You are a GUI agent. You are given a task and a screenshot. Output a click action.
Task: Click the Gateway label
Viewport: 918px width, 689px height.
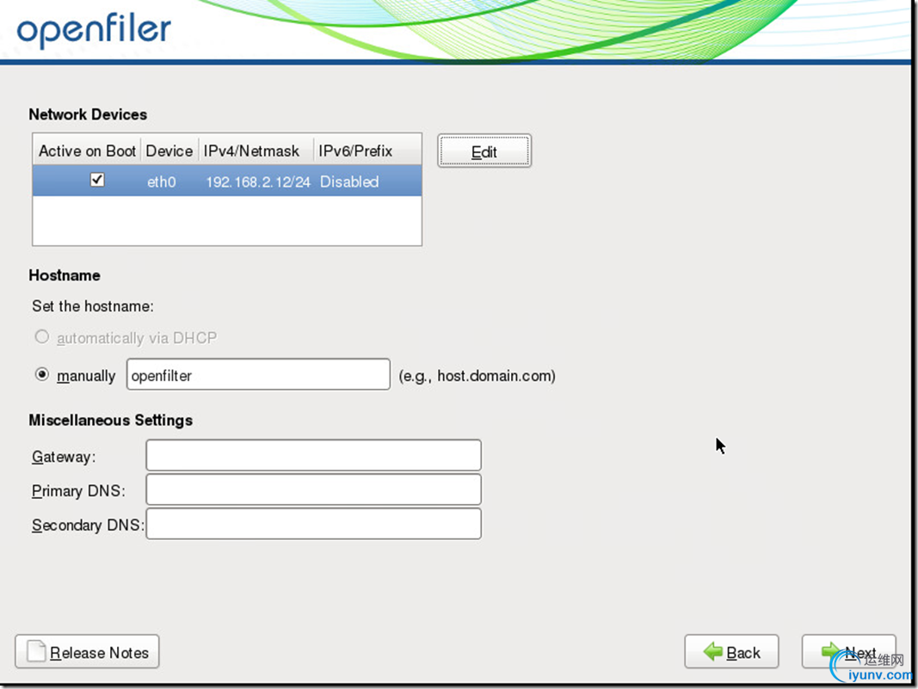[x=64, y=457]
